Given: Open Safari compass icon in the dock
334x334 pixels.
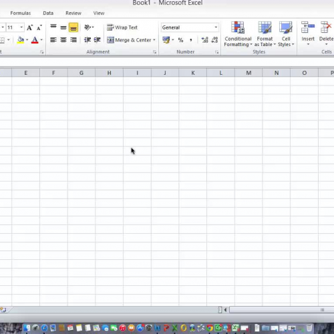Looking at the screenshot, I should coord(44,328).
